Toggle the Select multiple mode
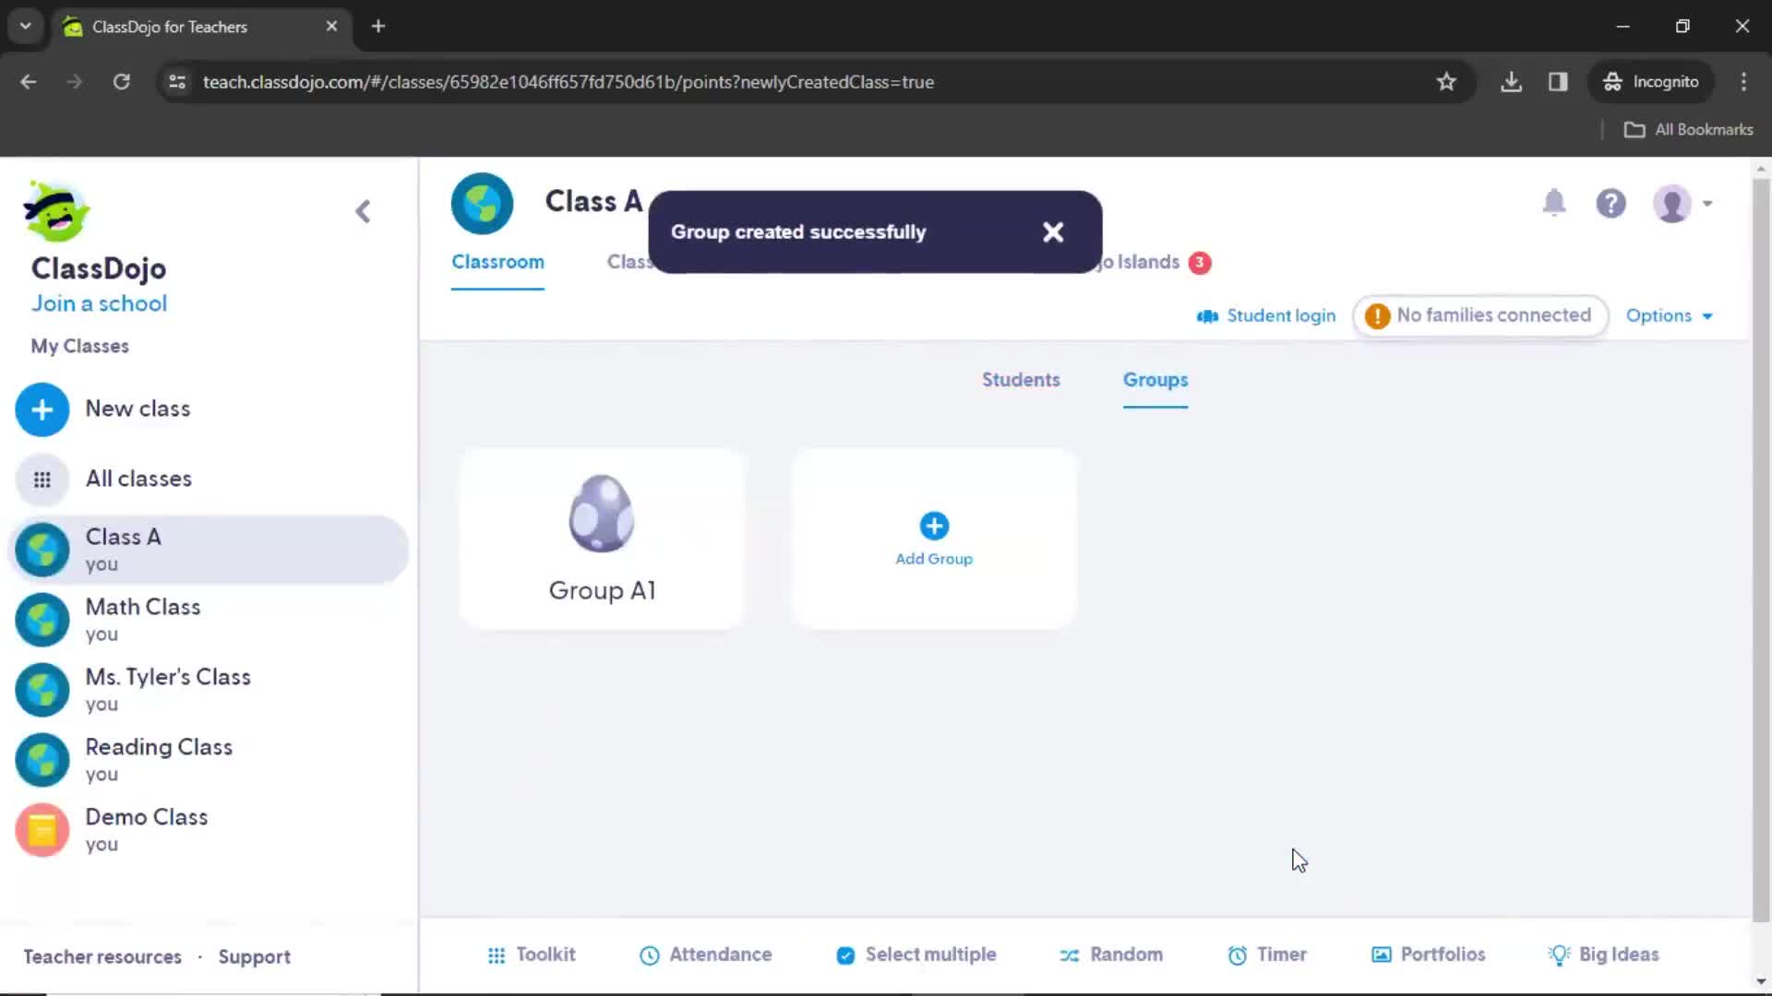This screenshot has height=996, width=1772. 916,954
